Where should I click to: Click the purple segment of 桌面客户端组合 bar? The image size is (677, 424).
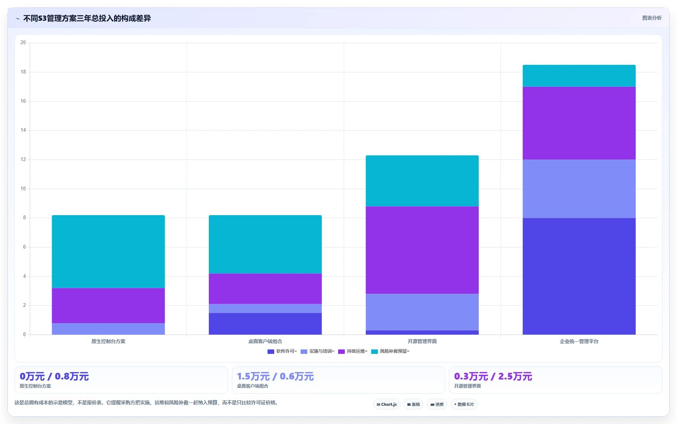[265, 289]
